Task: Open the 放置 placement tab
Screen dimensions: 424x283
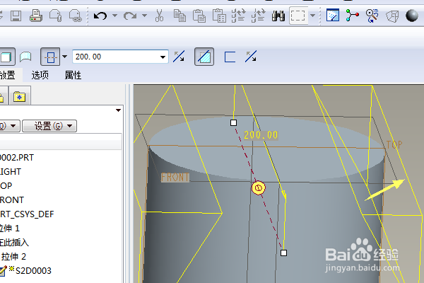Action: pyautogui.click(x=7, y=75)
